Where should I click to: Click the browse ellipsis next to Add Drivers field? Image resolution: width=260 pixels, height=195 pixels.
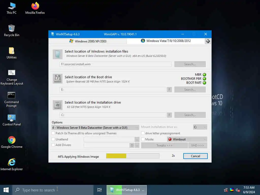point(137,145)
